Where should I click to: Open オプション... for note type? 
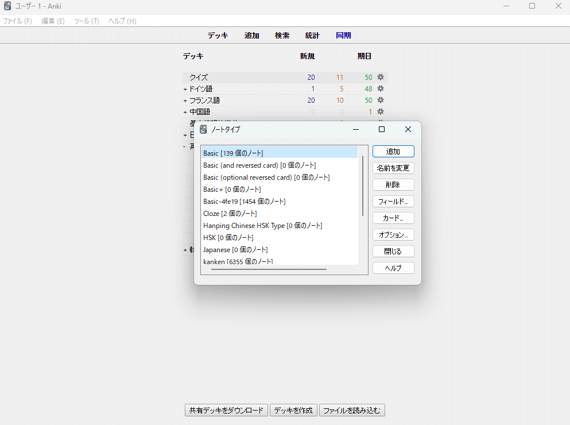[393, 235]
